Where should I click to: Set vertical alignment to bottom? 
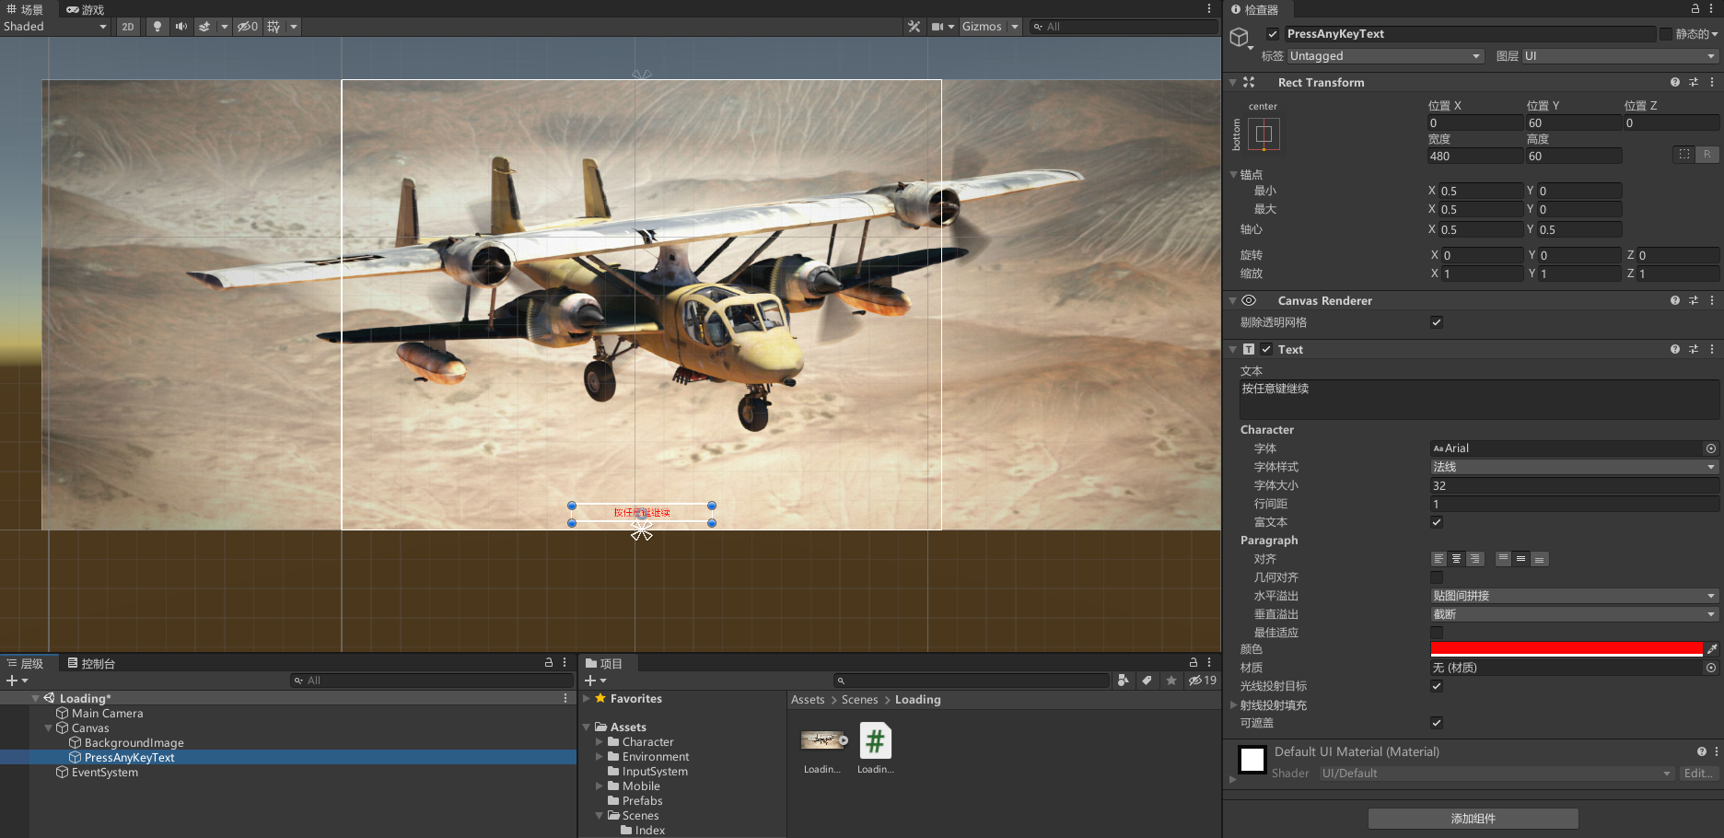(1540, 559)
